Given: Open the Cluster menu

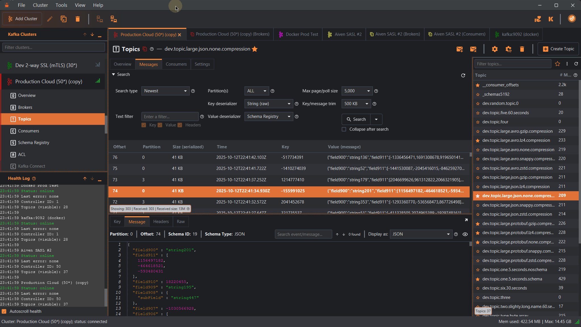Looking at the screenshot, I should point(40,5).
